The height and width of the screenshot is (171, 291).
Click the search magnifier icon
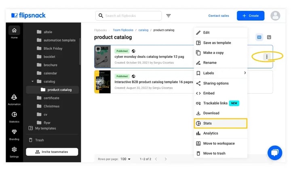(x=101, y=16)
